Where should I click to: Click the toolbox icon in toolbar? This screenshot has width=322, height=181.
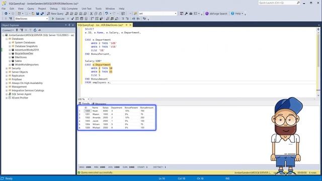coord(191,14)
